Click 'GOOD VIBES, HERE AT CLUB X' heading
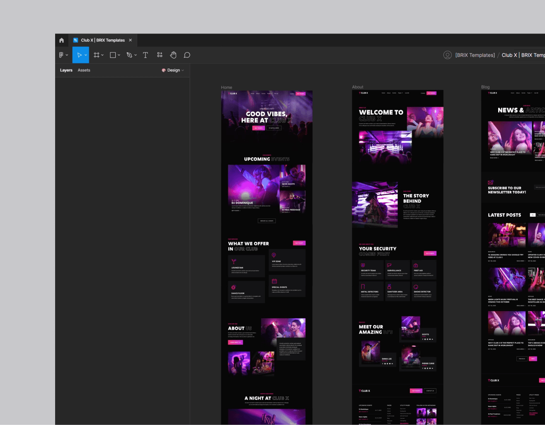The image size is (545, 425). (266, 117)
